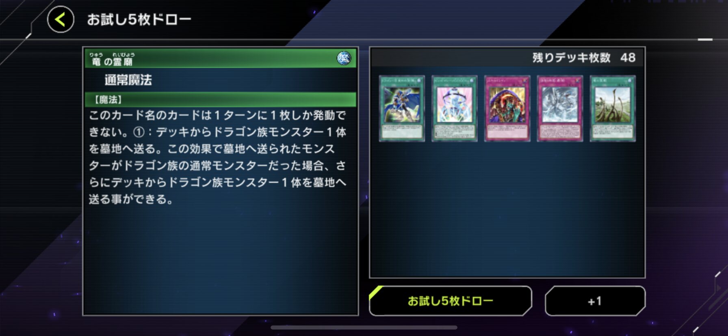The width and height of the screenshot is (728, 336).
Task: Click the 通常魔法 card type label
Action: (x=128, y=80)
